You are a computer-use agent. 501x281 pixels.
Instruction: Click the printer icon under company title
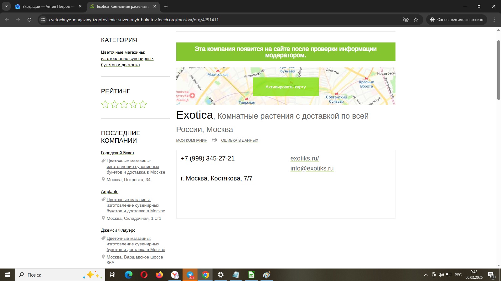214,140
